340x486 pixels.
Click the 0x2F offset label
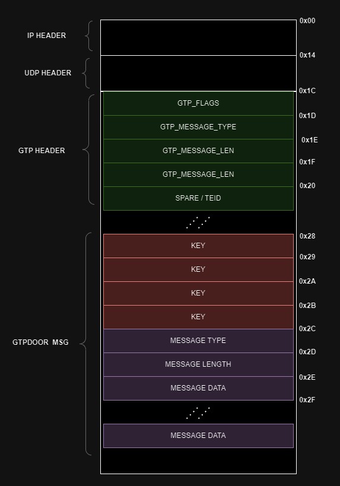(307, 400)
